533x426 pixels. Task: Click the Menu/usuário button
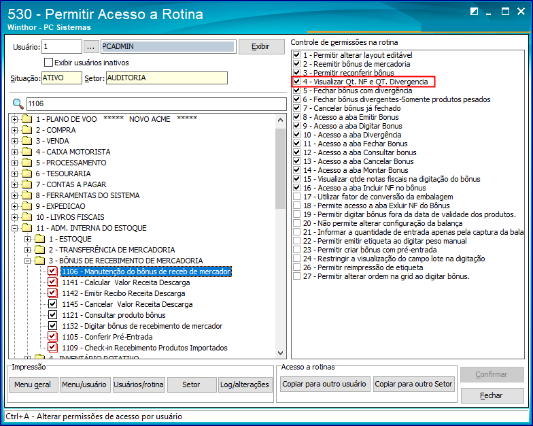pos(84,385)
